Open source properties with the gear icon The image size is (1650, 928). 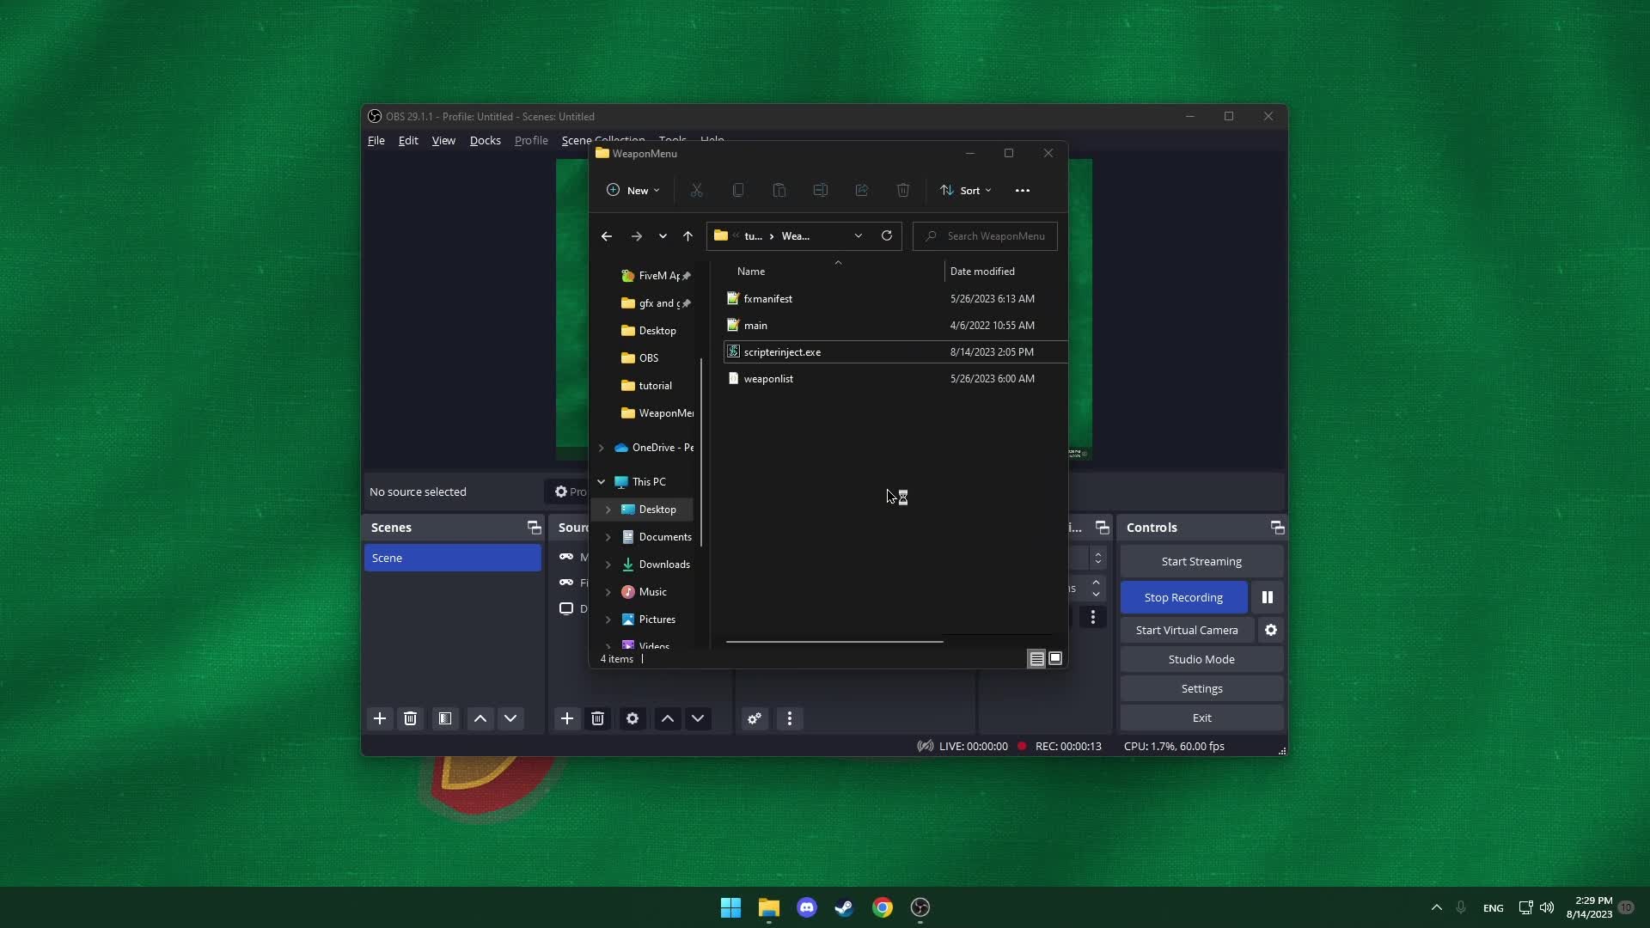[632, 718]
